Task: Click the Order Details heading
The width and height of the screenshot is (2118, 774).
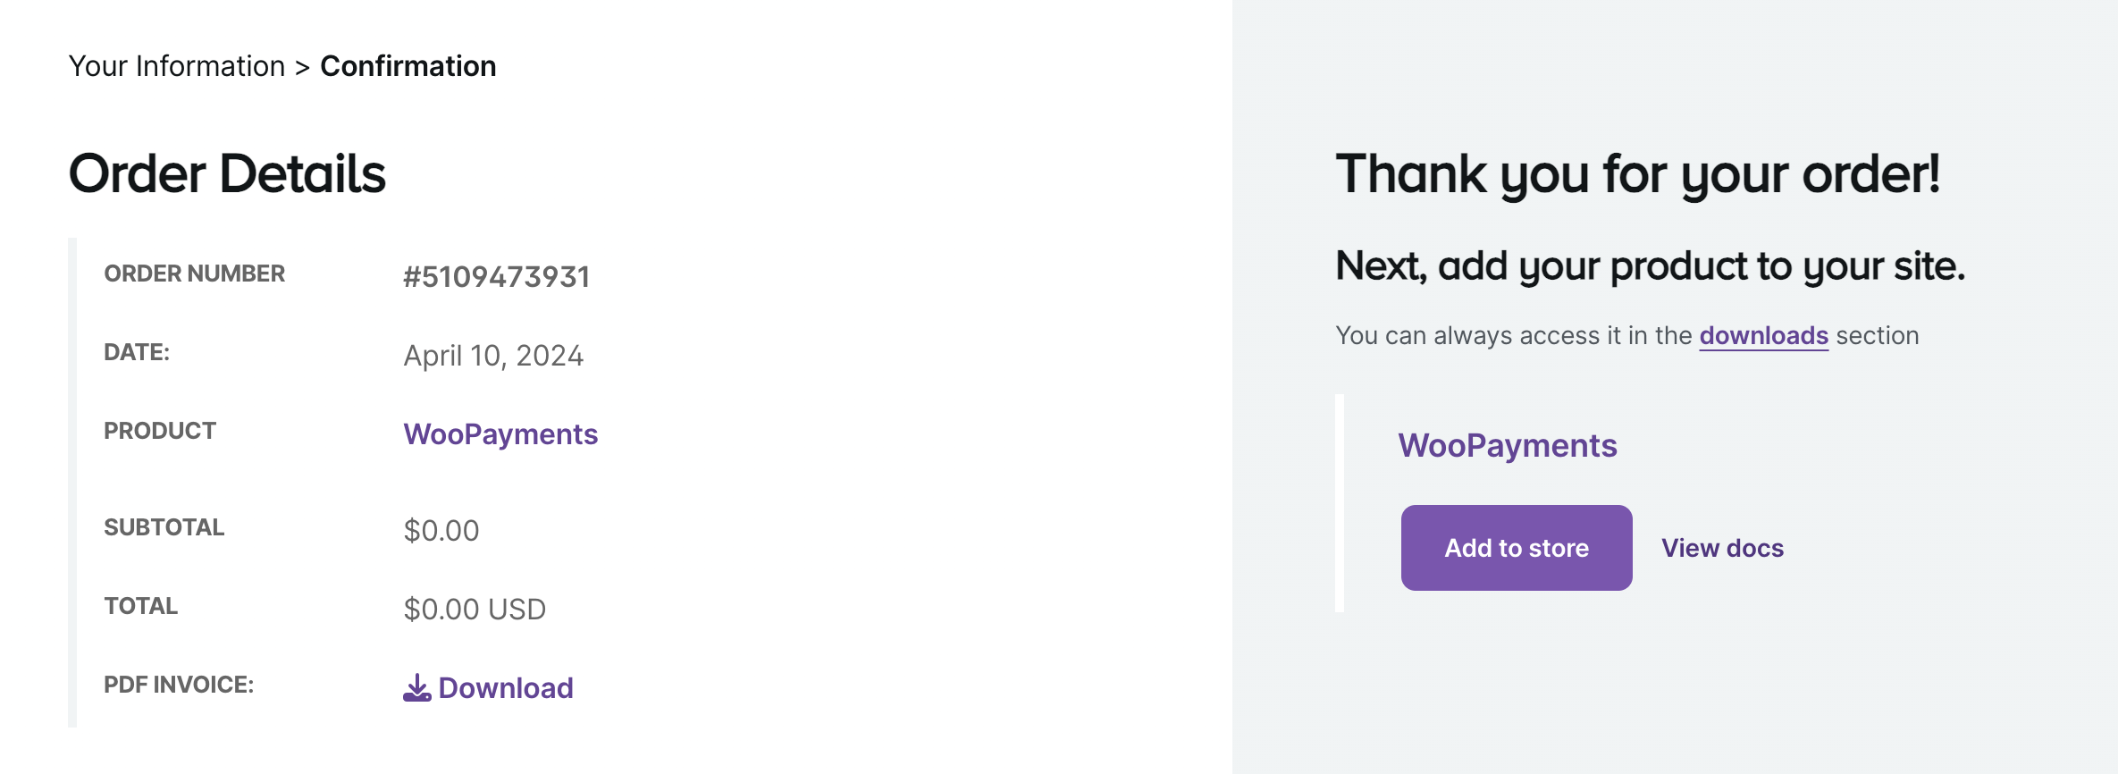Action: coord(227,173)
